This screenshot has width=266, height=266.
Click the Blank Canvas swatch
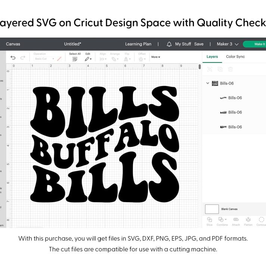(212, 209)
